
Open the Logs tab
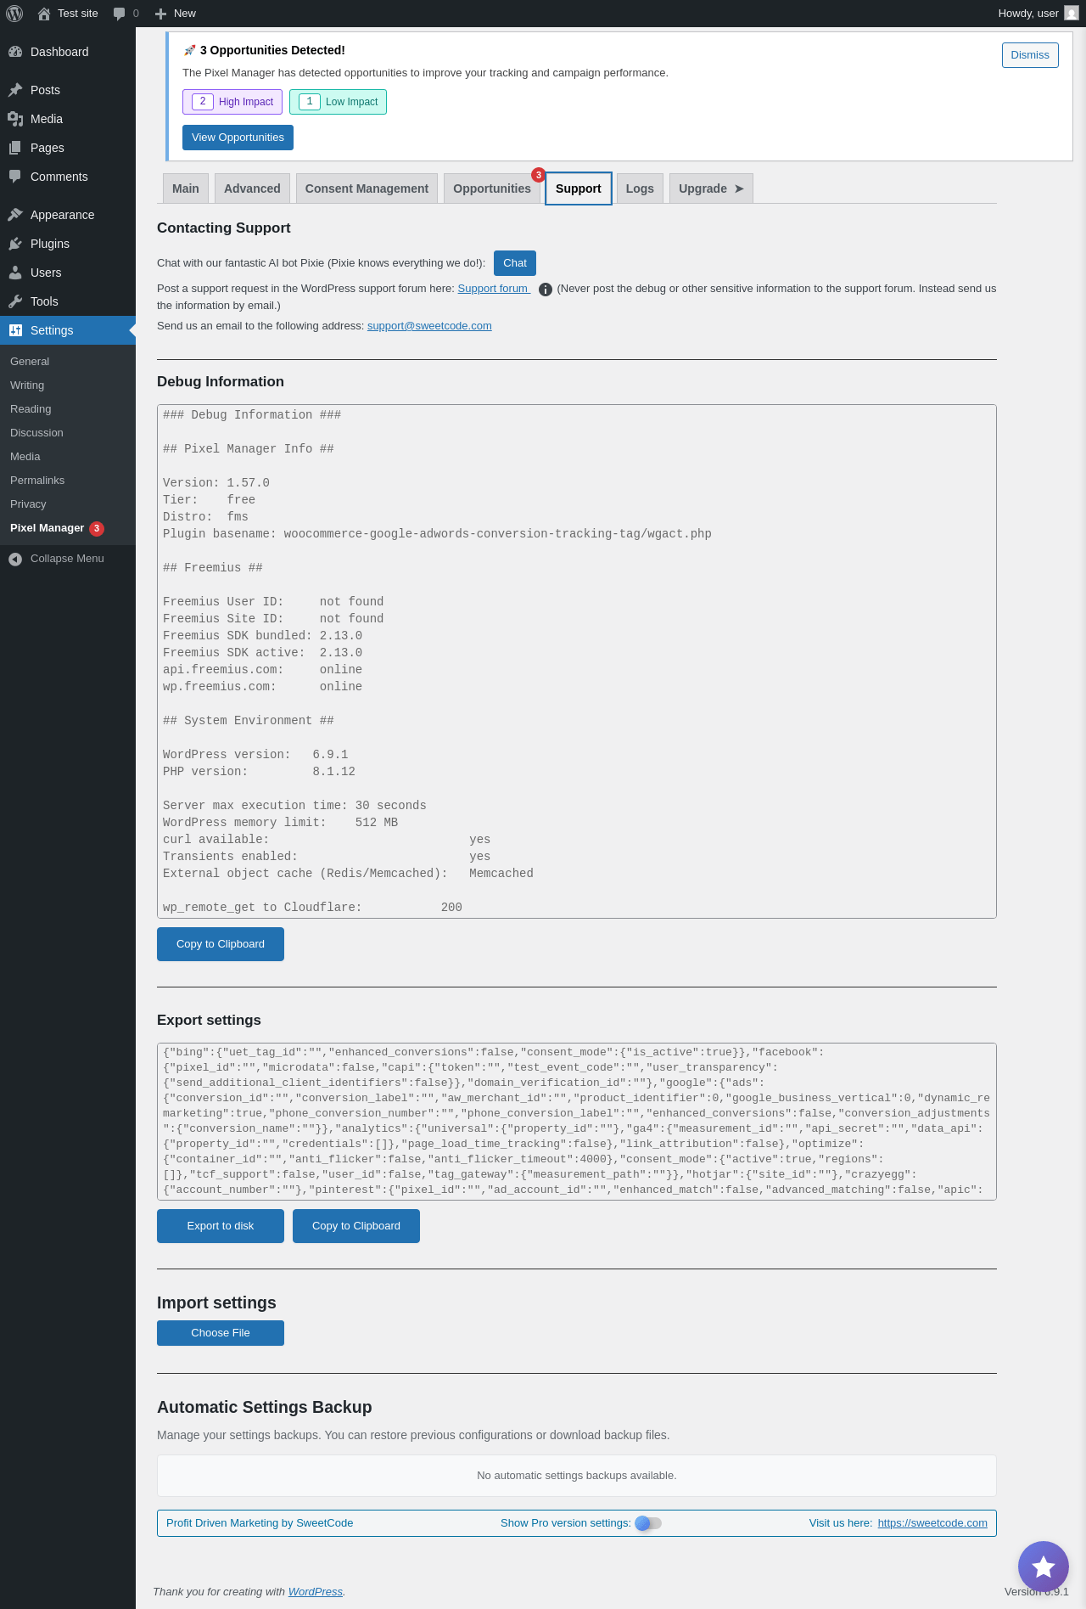click(640, 188)
